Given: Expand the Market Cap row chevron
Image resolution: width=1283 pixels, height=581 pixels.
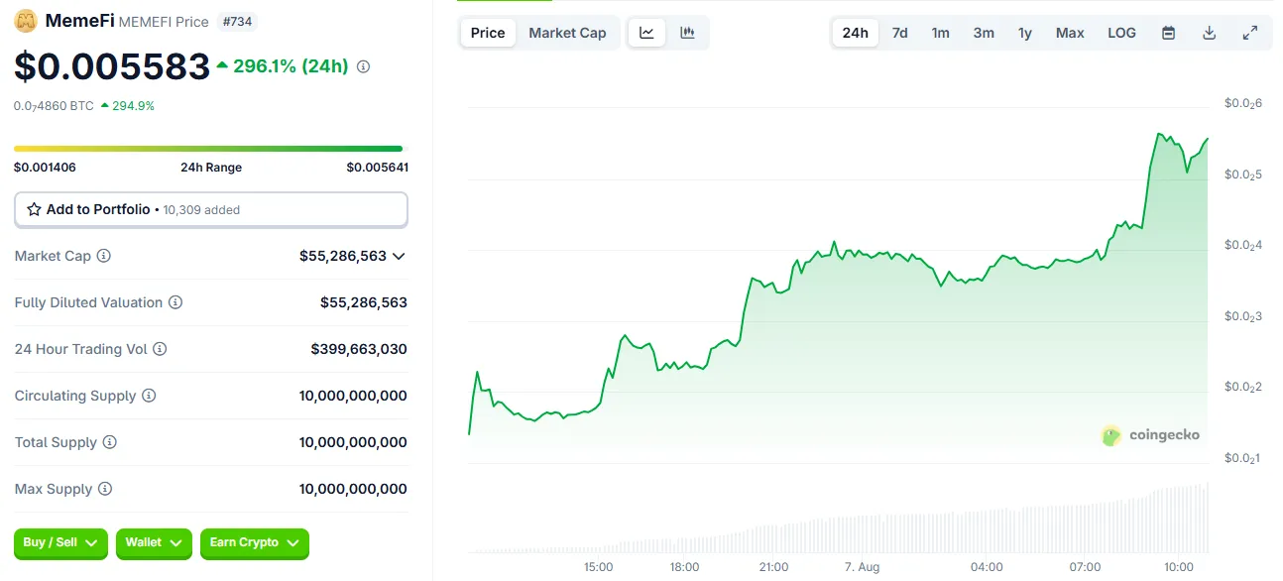Looking at the screenshot, I should [x=399, y=256].
